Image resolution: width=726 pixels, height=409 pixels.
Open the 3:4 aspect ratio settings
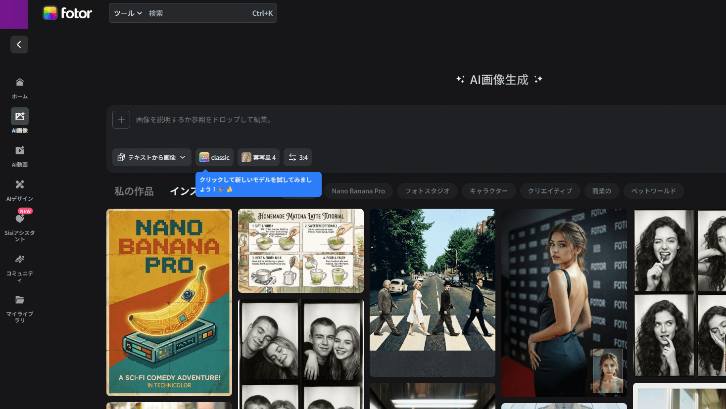(298, 157)
